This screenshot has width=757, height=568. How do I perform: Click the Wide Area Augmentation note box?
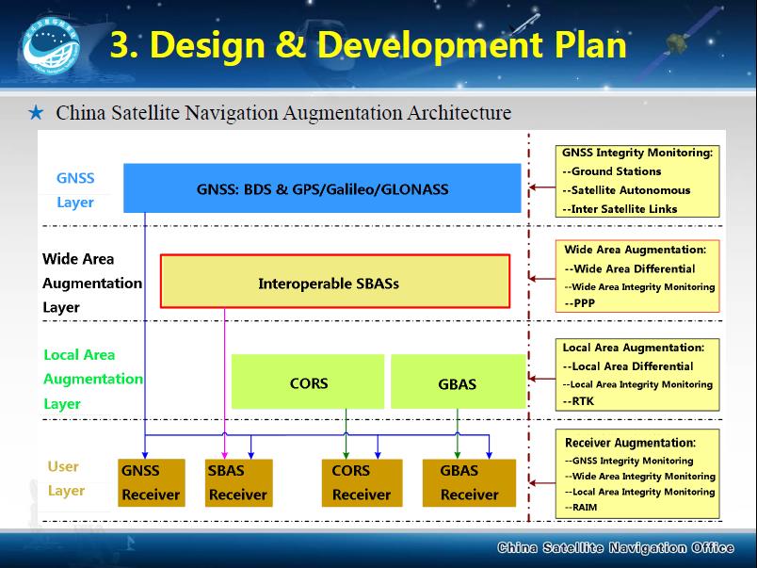[x=638, y=276]
